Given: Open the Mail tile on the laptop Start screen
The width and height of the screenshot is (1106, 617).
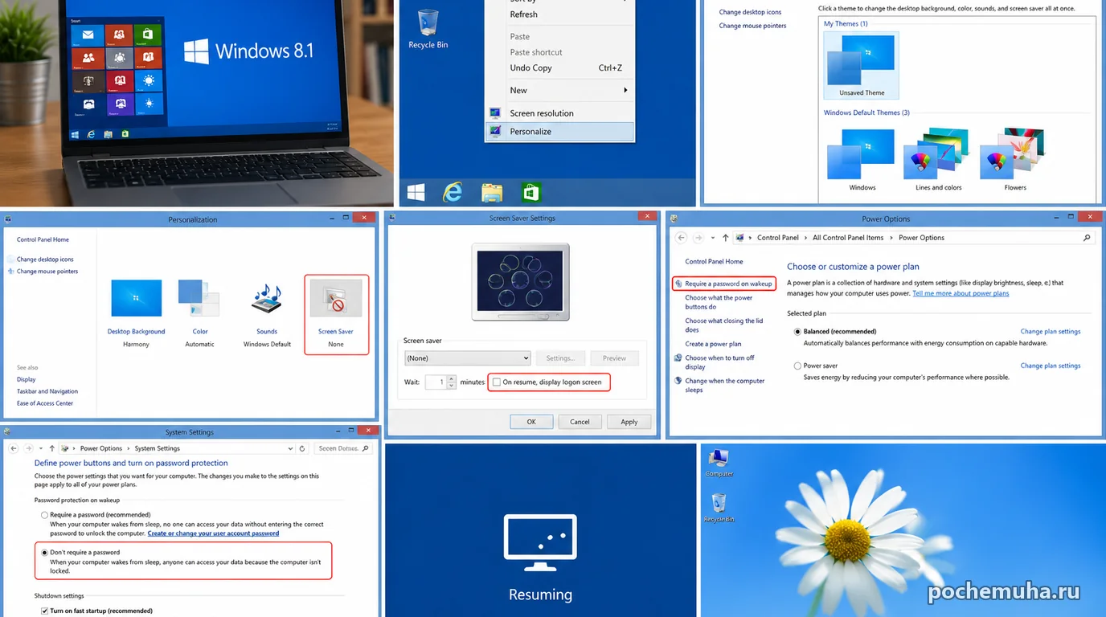Looking at the screenshot, I should coord(88,35).
